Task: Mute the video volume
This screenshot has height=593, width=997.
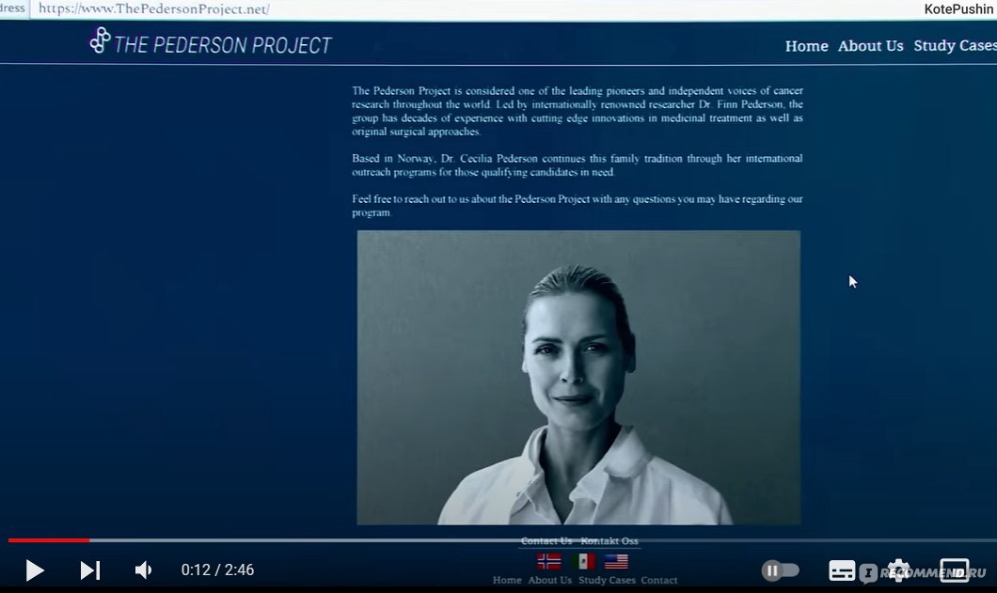Action: (x=144, y=570)
